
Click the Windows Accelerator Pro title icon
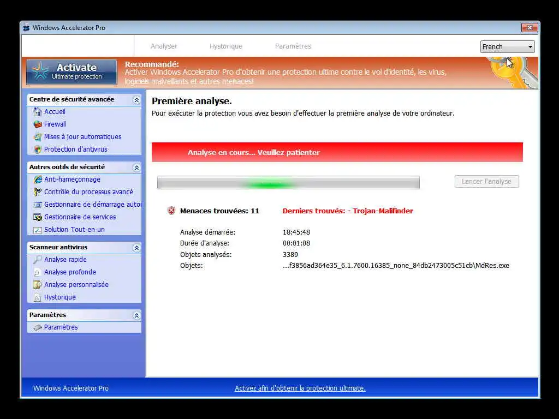pos(26,27)
